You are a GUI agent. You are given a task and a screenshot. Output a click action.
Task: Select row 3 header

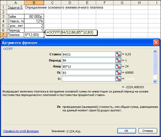pyautogui.click(x=3, y=16)
